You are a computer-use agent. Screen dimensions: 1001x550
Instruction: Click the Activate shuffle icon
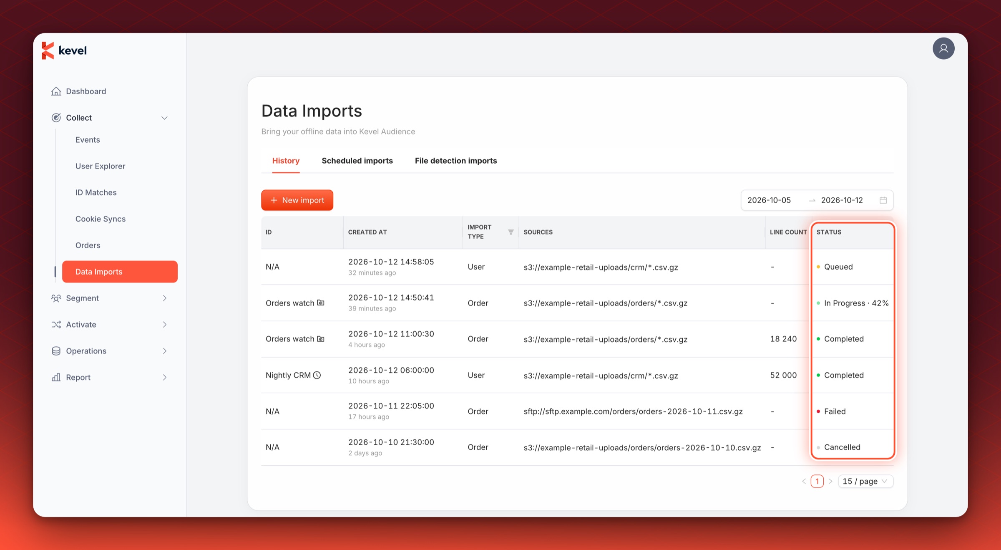click(x=56, y=324)
